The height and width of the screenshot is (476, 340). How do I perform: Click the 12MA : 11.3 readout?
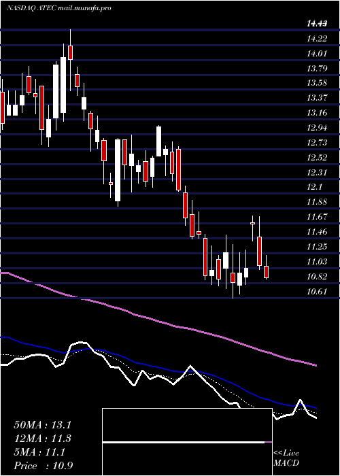pos(42,439)
